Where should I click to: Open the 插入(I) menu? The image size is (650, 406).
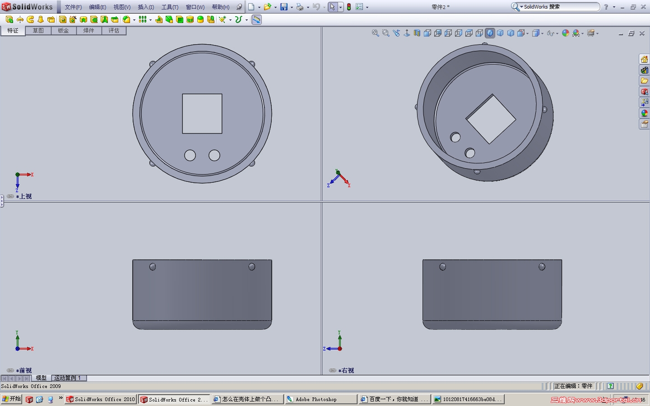point(146,7)
